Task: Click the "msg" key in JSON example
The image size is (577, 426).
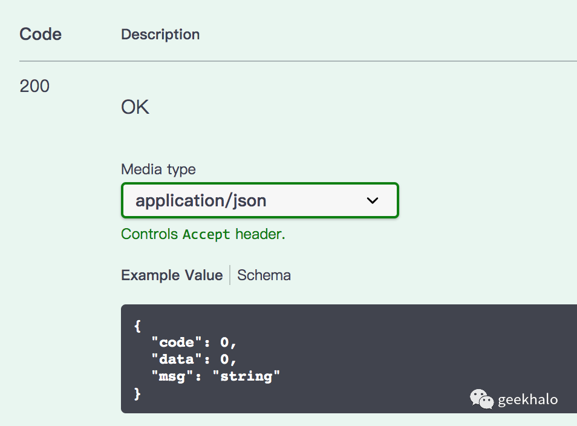Action: pyautogui.click(x=171, y=376)
